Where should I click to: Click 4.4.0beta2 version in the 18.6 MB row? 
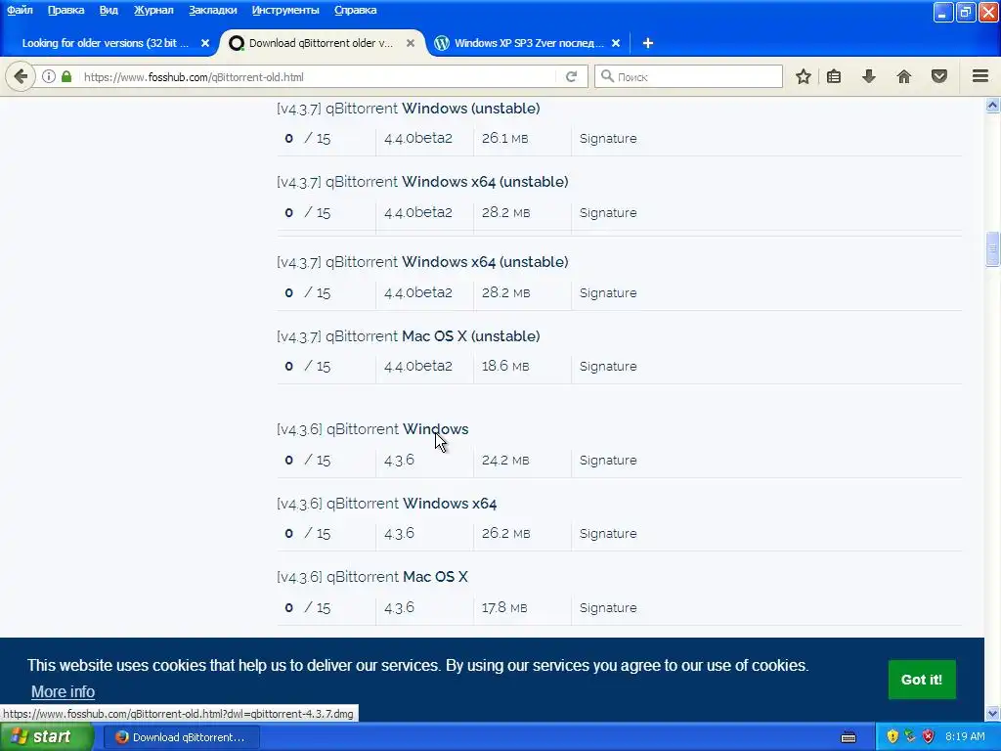pos(418,367)
